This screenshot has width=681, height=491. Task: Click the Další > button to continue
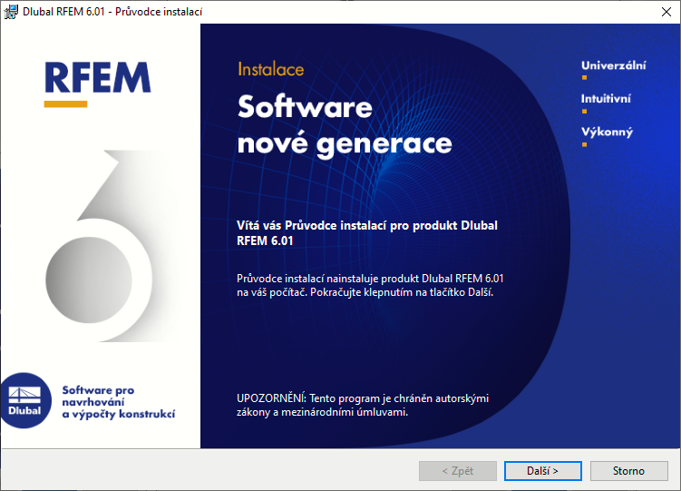[x=542, y=471]
